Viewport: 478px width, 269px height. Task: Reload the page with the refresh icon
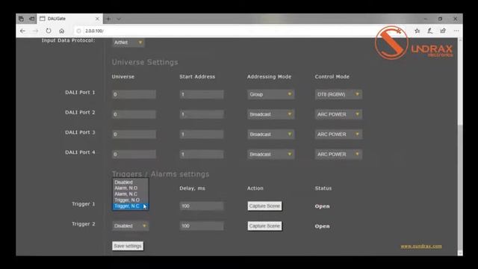(49, 31)
